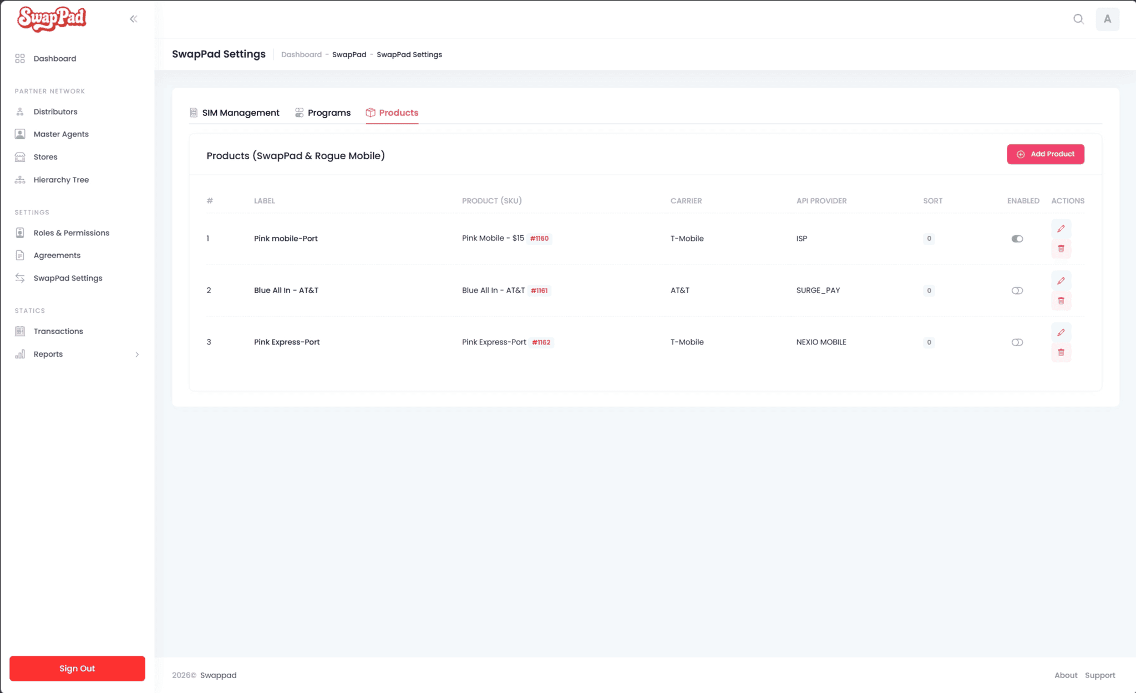Click the Products tab box icon
1136x693 pixels.
[x=371, y=113]
